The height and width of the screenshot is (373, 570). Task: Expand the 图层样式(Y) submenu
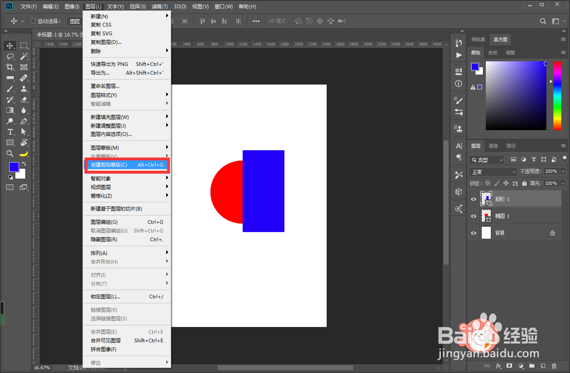pos(127,95)
